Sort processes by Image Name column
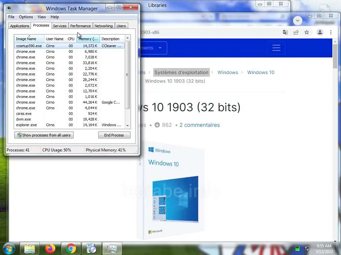This screenshot has height=255, width=341. tap(29, 39)
